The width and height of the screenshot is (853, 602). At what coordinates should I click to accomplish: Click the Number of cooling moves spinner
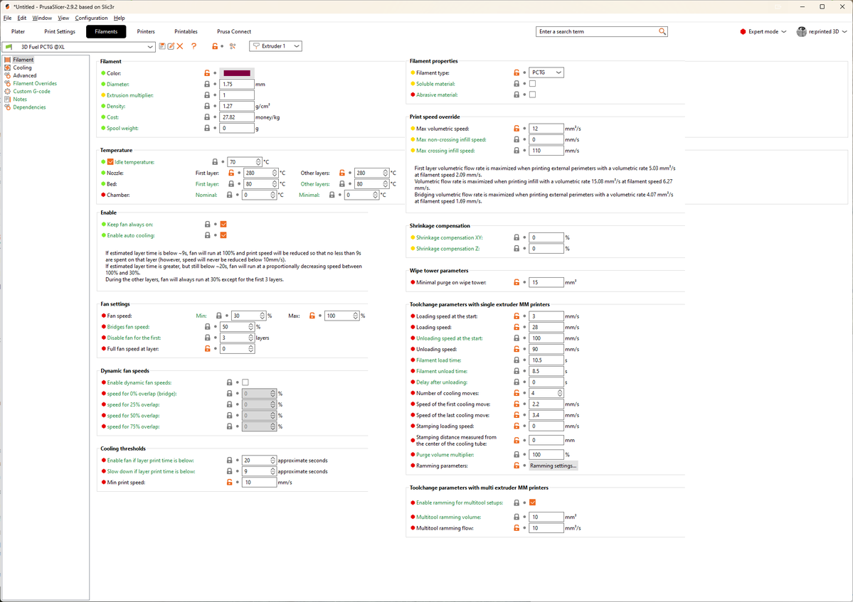pos(560,393)
